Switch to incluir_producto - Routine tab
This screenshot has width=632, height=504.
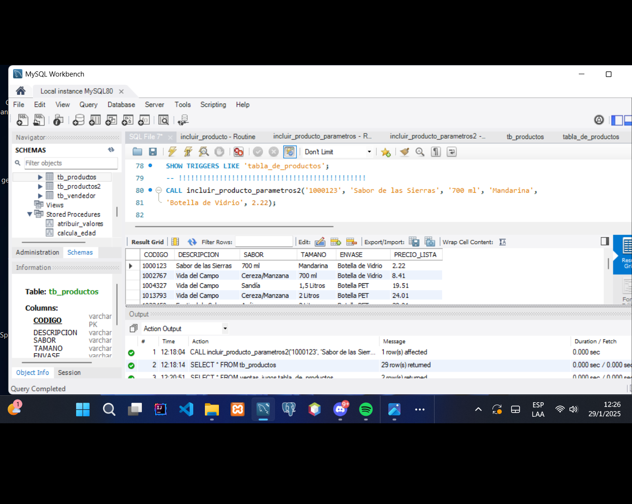[218, 137]
